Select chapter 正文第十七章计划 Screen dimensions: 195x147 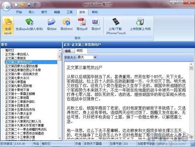(17, 117)
